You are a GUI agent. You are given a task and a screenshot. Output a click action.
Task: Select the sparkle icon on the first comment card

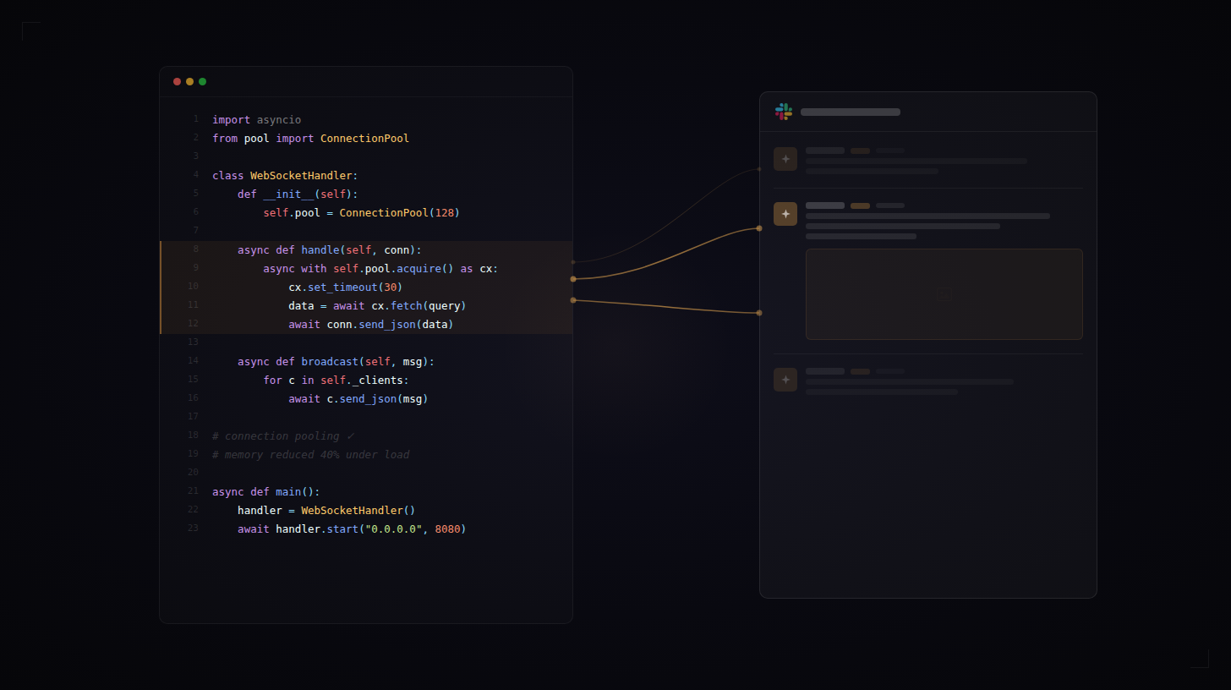tap(785, 158)
